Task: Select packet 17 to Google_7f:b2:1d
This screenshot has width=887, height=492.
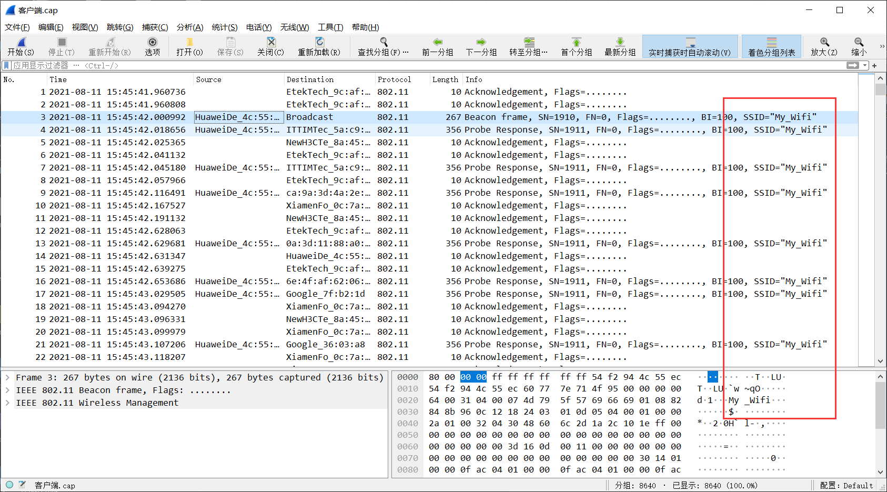Action: coord(429,294)
